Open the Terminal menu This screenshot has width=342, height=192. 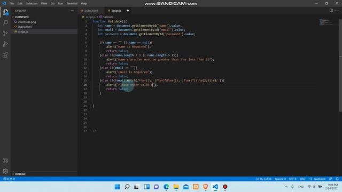point(72,4)
